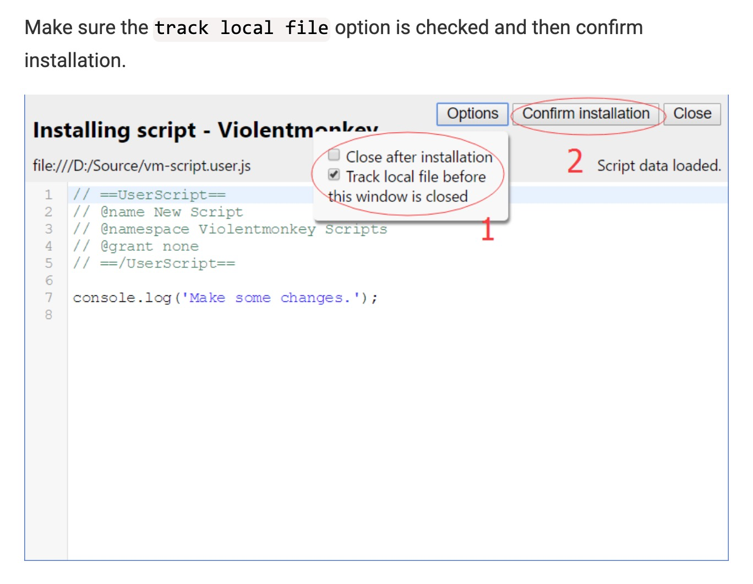The width and height of the screenshot is (753, 584).
Task: Enable the Close after installation checkbox
Action: point(334,155)
